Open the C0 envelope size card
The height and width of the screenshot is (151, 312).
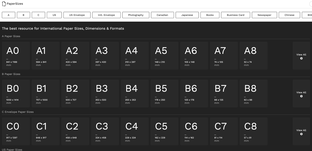[x=16, y=132]
